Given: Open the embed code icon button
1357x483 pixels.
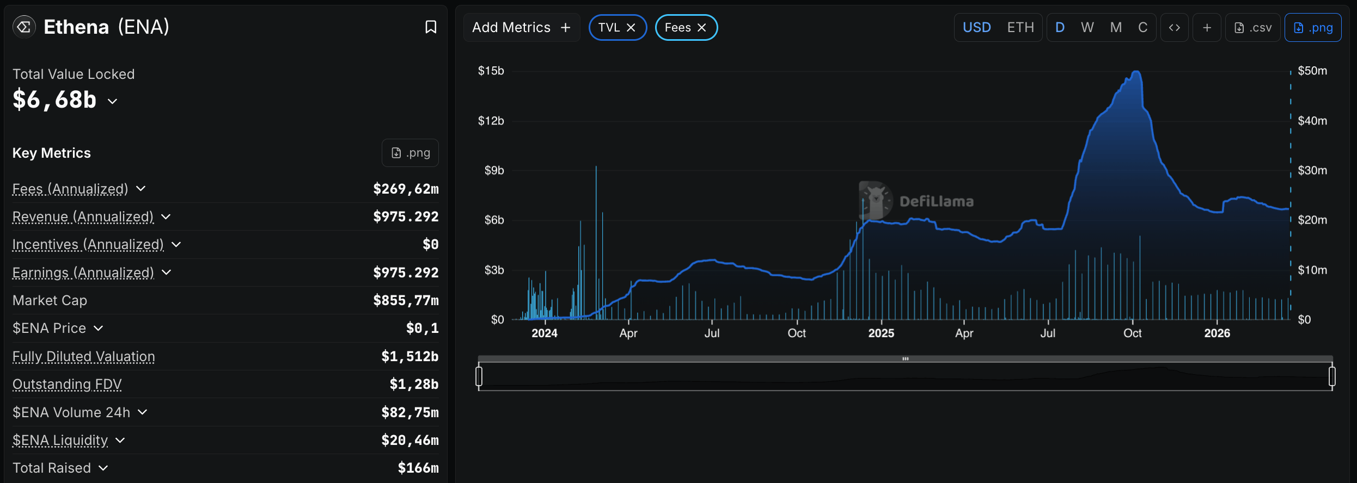Looking at the screenshot, I should [1175, 28].
